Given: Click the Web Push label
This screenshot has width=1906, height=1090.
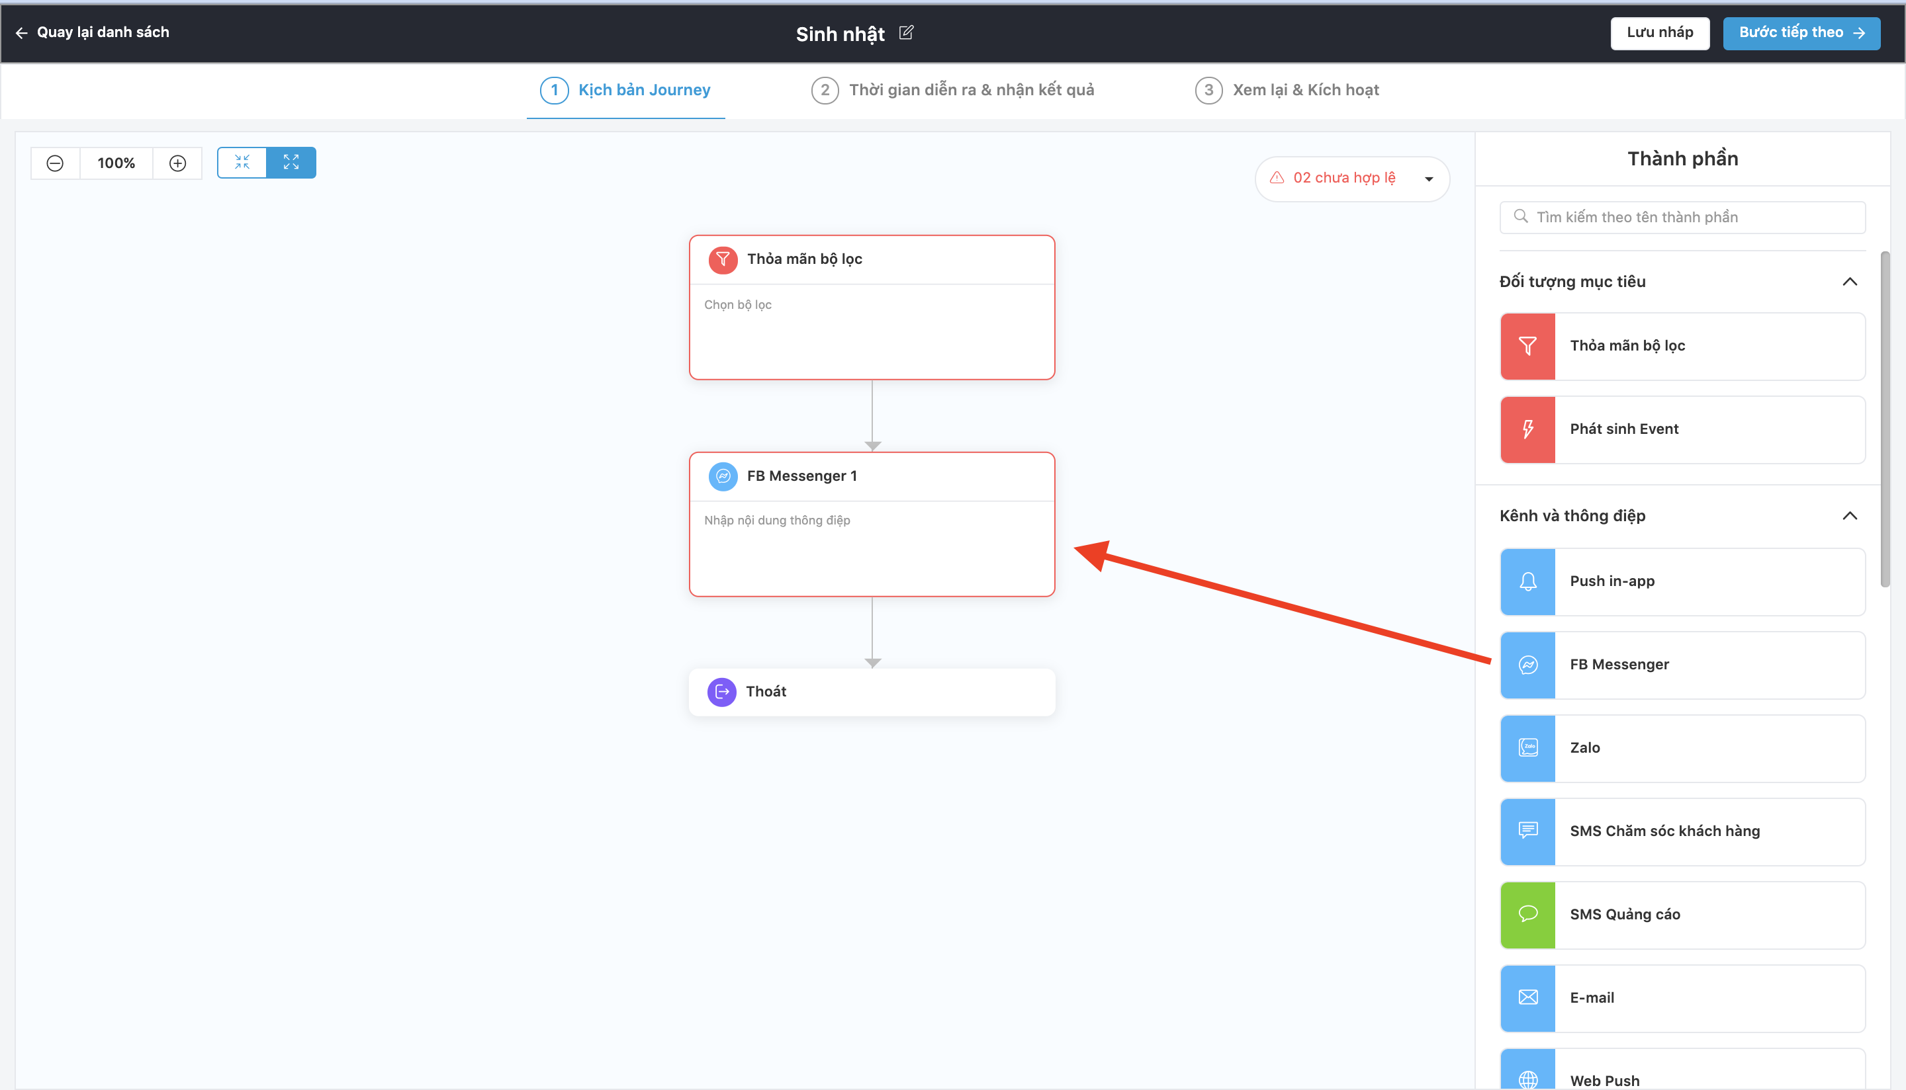Looking at the screenshot, I should [1604, 1080].
